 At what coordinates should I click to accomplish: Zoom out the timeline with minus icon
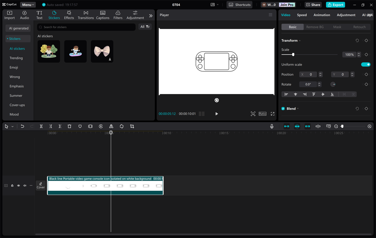[336, 126]
